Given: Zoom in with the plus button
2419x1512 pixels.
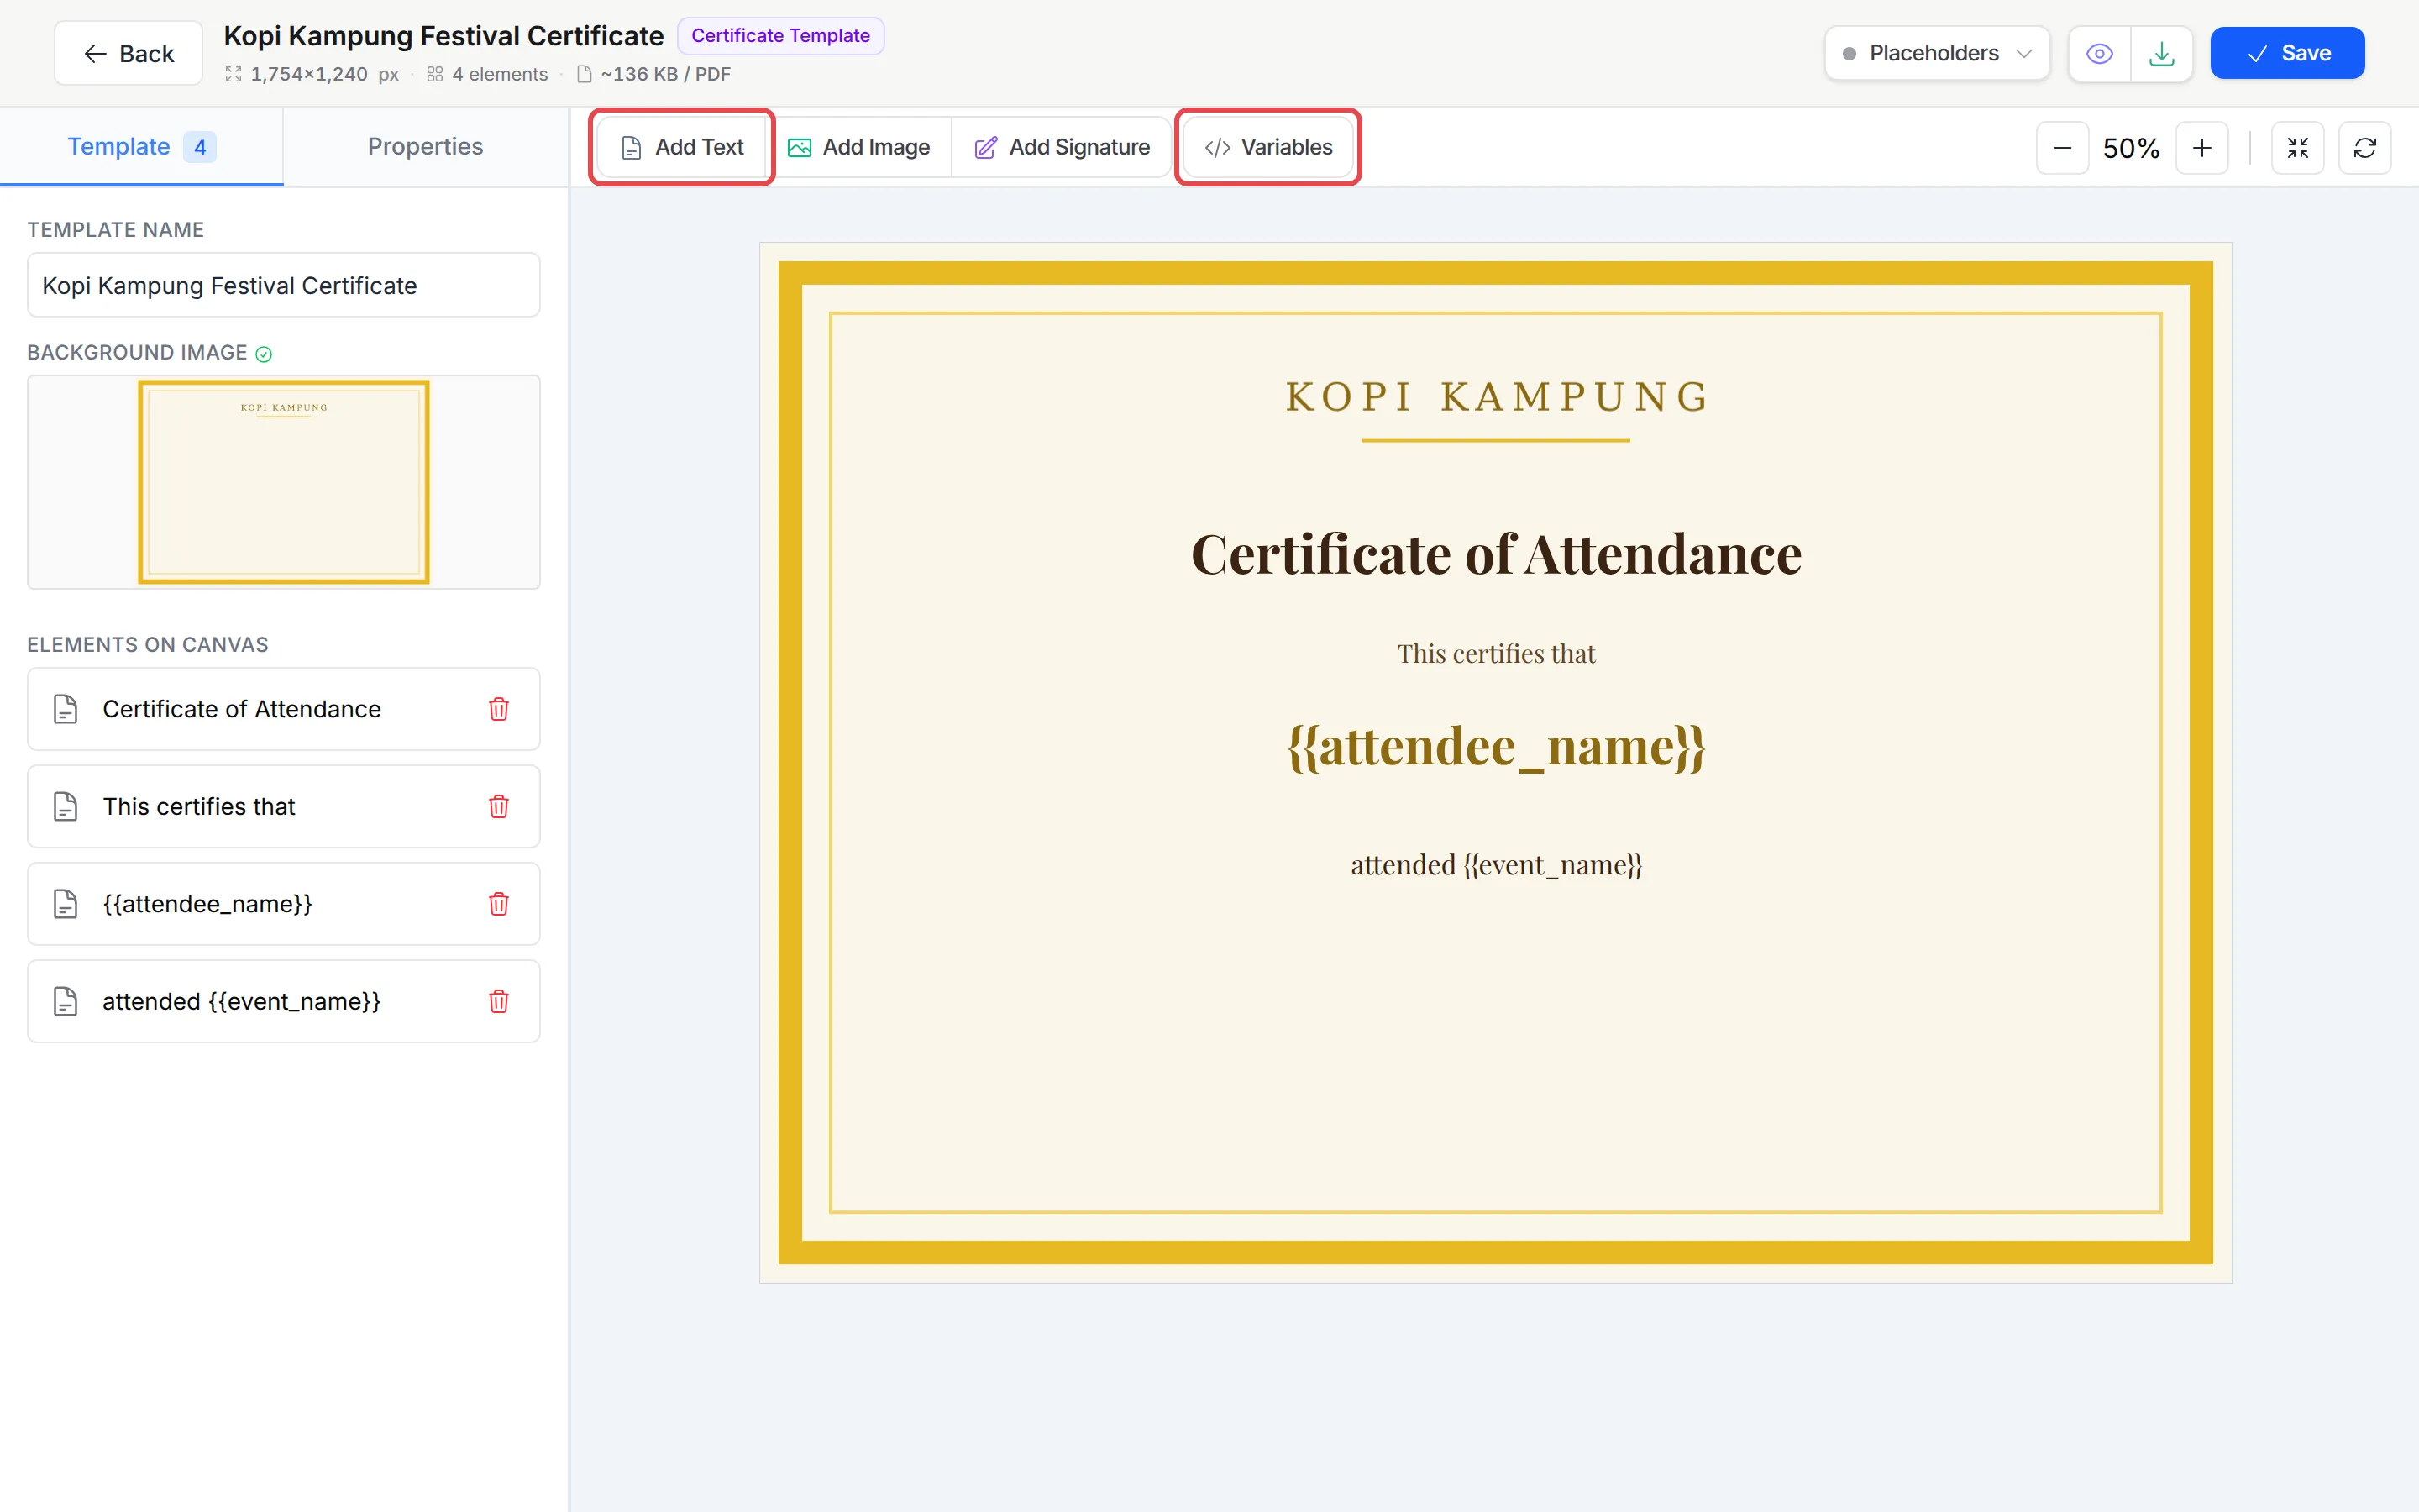Looking at the screenshot, I should [x=2202, y=148].
